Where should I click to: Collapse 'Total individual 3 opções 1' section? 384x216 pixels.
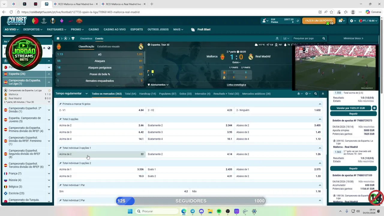point(320,148)
